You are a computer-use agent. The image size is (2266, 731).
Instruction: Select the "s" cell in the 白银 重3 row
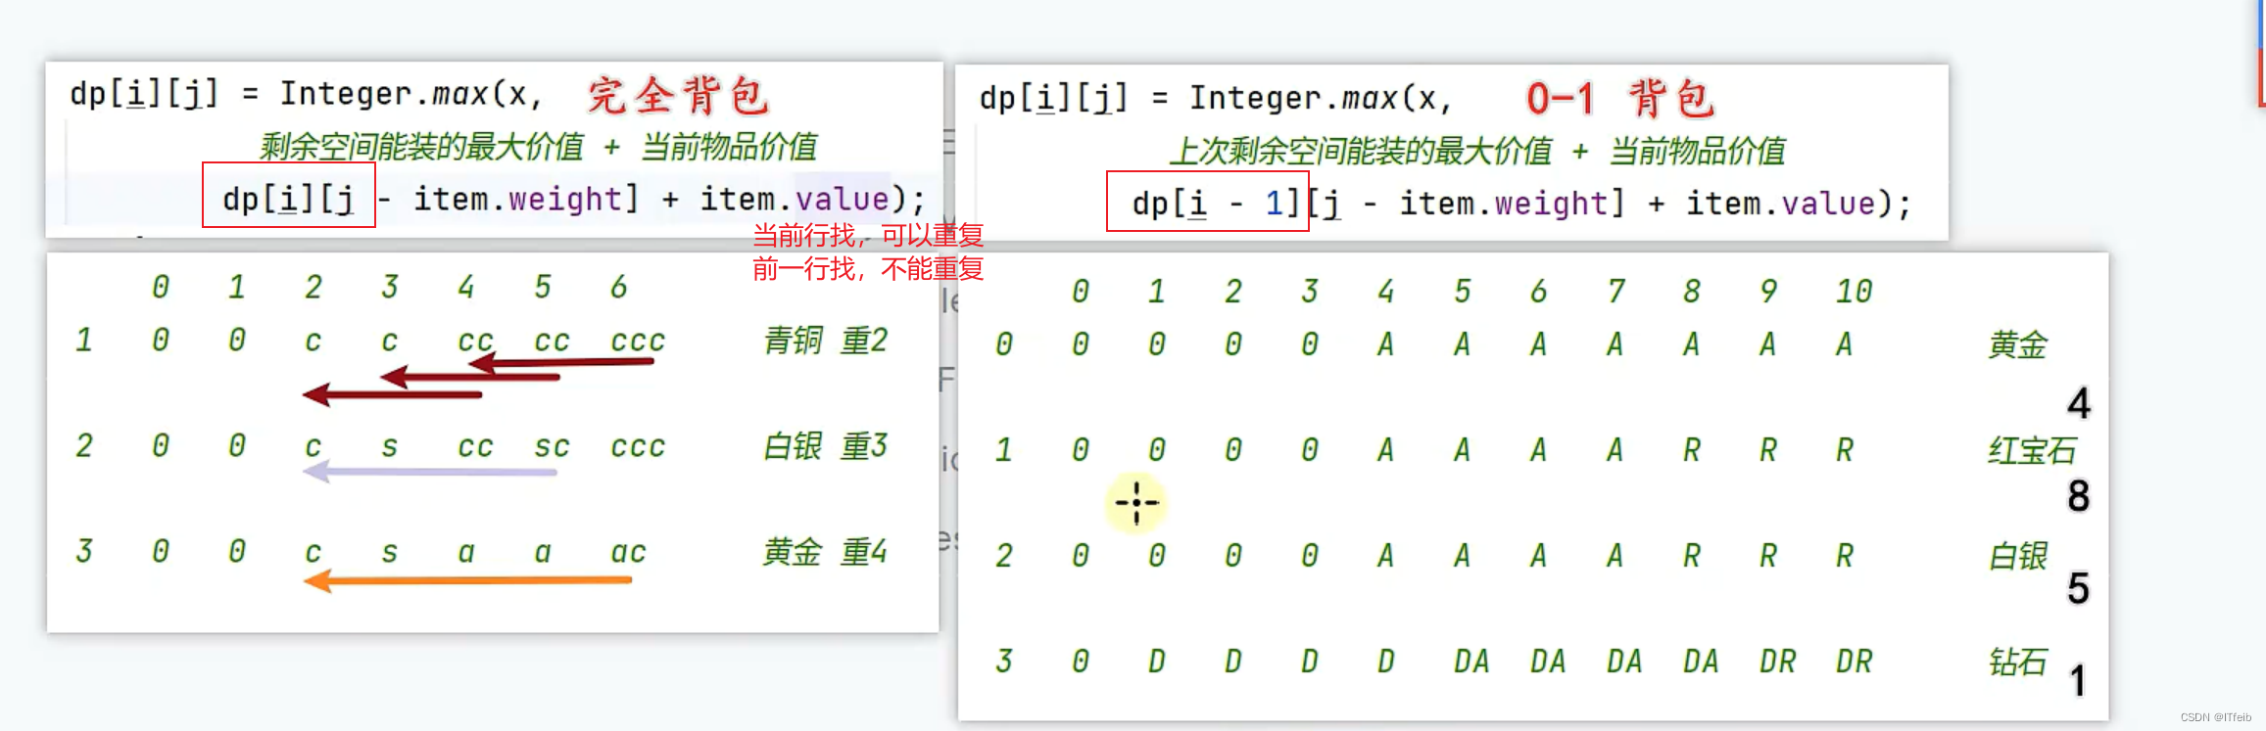coord(389,447)
